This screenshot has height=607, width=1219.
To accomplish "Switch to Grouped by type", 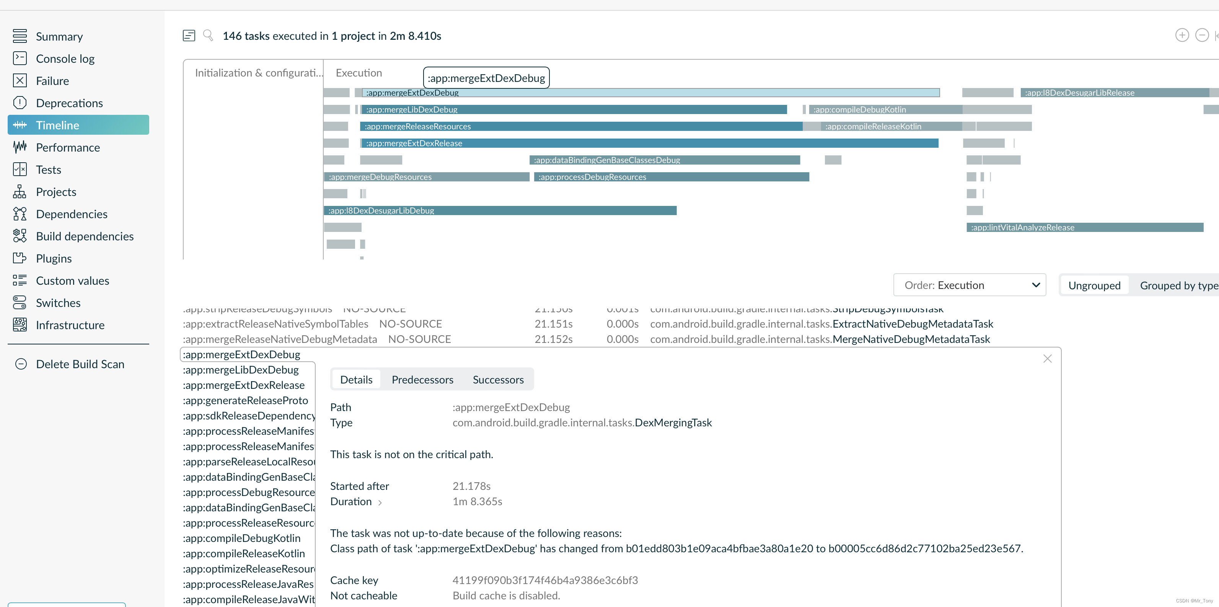I will coord(1178,286).
